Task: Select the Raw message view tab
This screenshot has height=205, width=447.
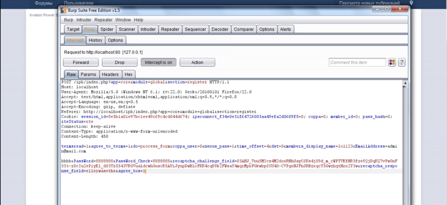Action: [x=71, y=74]
